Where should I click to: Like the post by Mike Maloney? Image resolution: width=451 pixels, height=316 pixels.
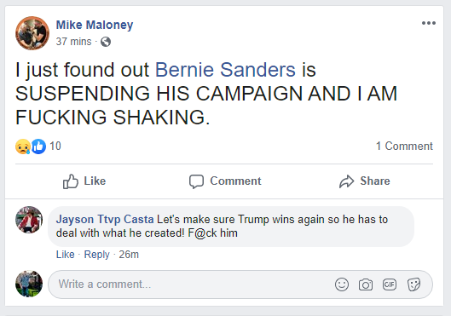[x=84, y=181]
